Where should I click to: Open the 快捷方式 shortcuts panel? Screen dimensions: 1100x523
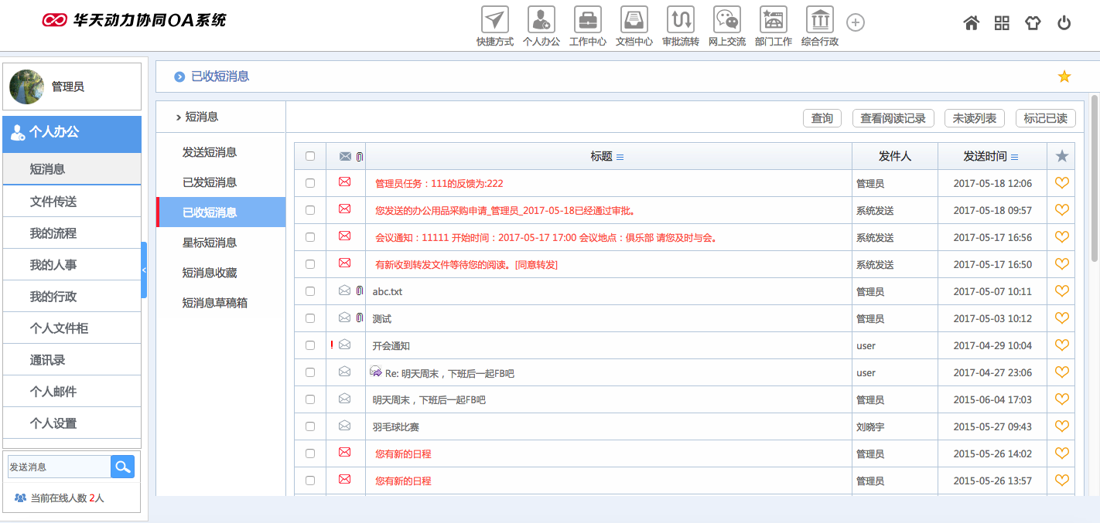click(494, 23)
